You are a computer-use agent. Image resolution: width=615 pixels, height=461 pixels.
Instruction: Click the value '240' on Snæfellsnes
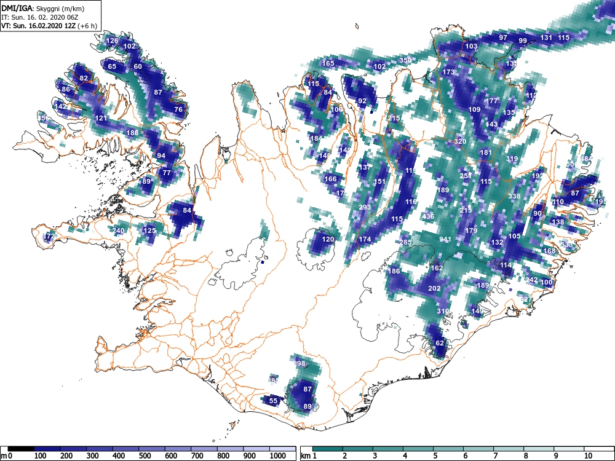click(119, 230)
